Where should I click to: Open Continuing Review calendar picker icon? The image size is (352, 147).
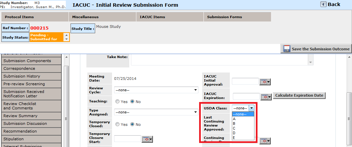click(265, 141)
